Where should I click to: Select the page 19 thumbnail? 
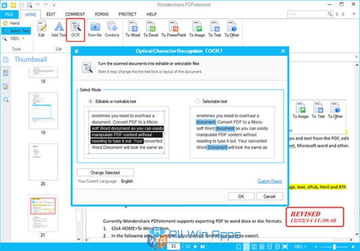pyautogui.click(x=43, y=110)
